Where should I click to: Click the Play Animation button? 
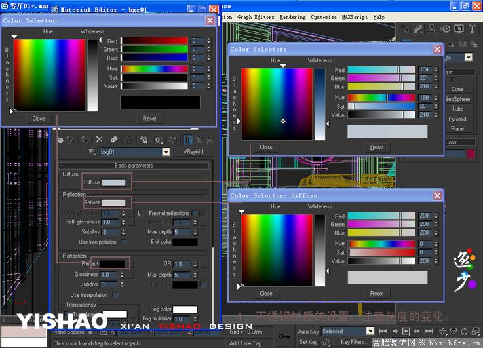pyautogui.click(x=406, y=331)
